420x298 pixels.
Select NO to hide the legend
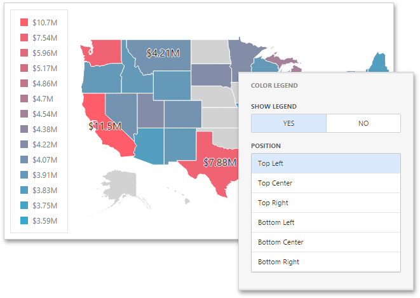pyautogui.click(x=363, y=123)
